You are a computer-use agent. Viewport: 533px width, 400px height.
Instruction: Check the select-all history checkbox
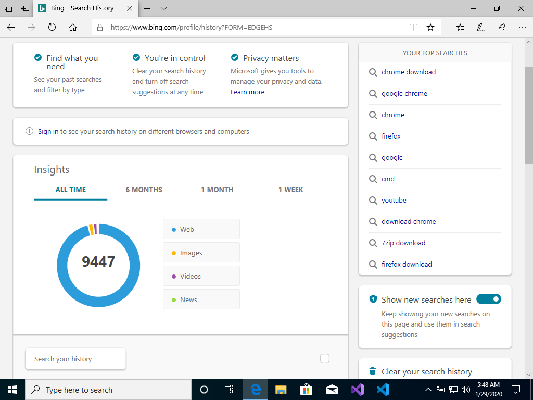pyautogui.click(x=325, y=358)
